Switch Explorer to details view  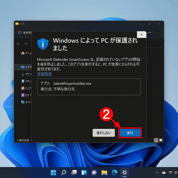[156, 140]
